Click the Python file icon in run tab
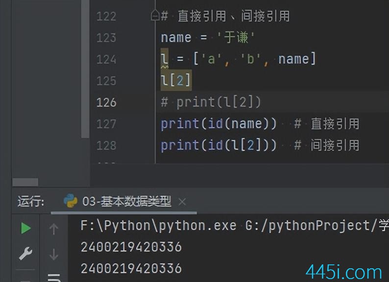 tap(71, 201)
